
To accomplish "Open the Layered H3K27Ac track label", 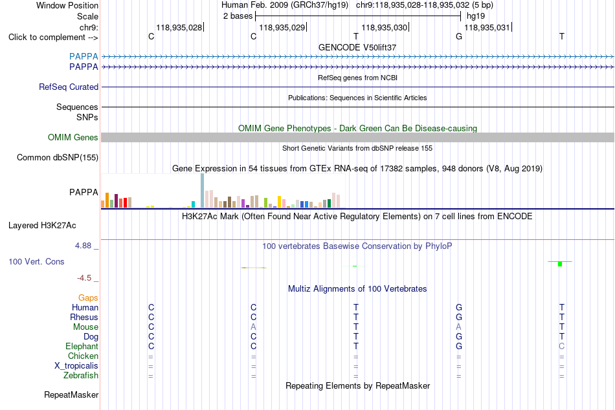I will (42, 226).
